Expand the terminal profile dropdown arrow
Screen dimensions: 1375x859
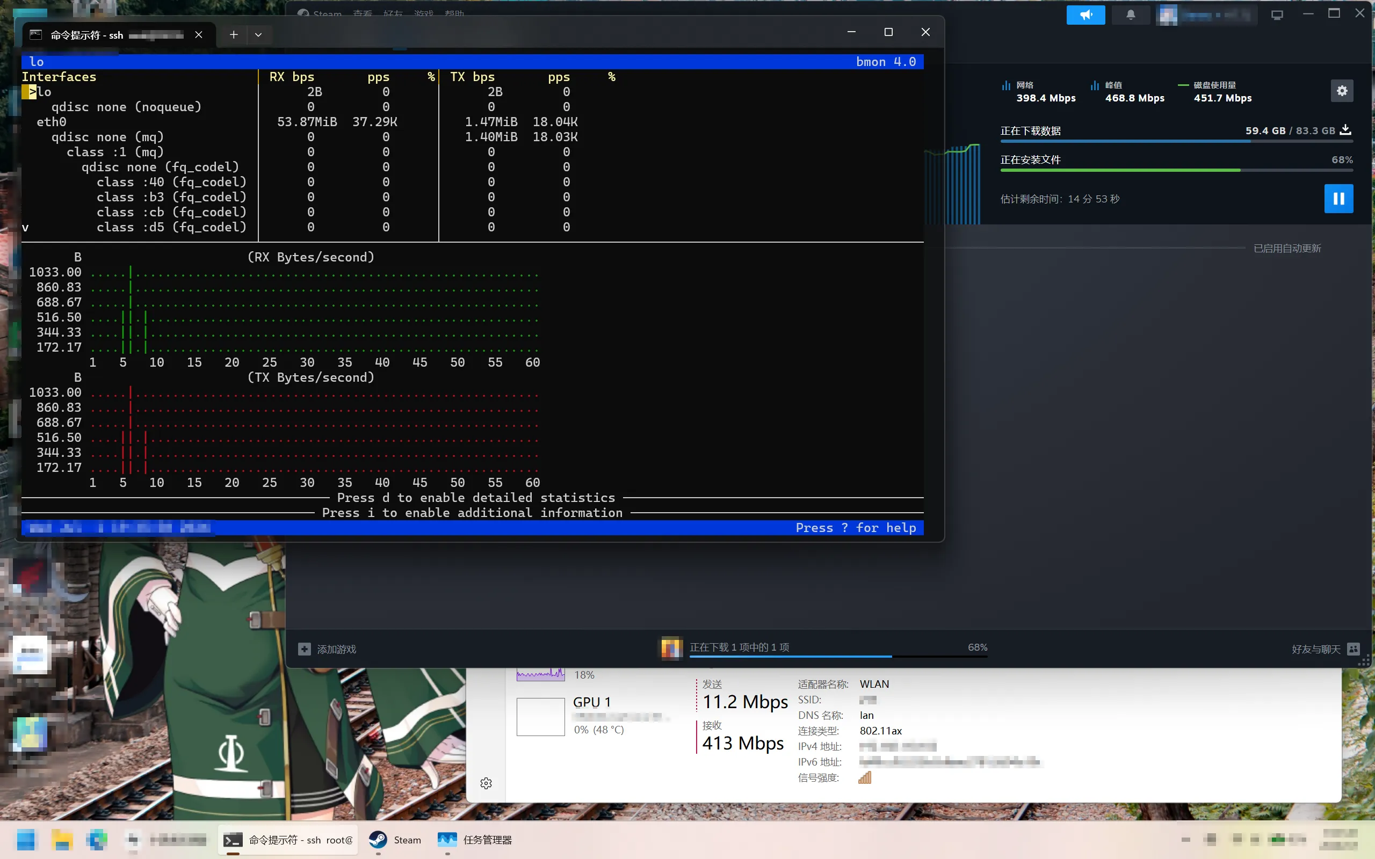(258, 35)
